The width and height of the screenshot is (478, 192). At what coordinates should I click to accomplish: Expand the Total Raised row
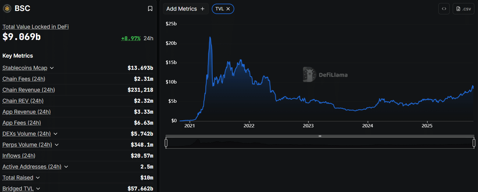click(x=38, y=178)
